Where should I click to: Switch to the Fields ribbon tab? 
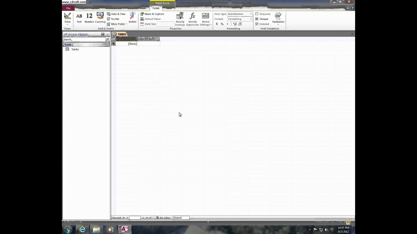(156, 8)
